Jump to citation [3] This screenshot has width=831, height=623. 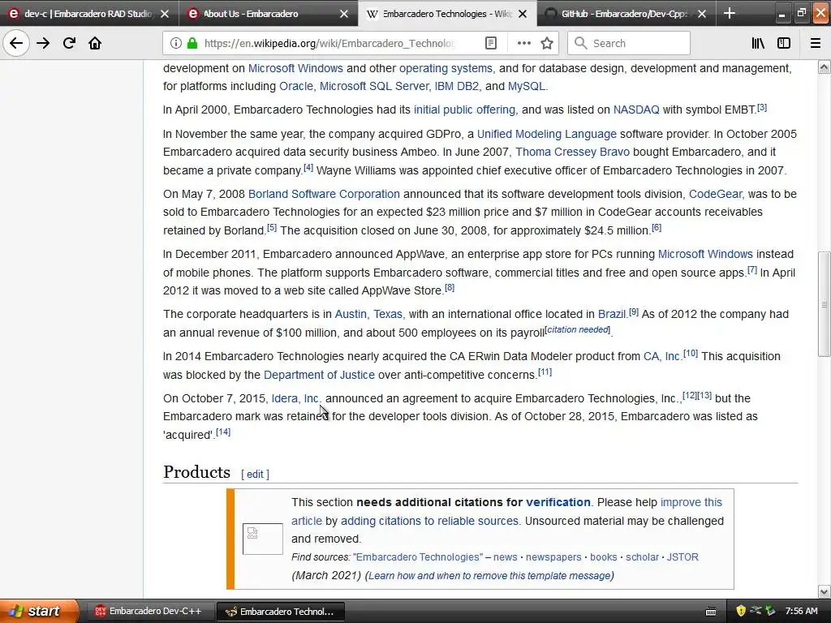761,108
